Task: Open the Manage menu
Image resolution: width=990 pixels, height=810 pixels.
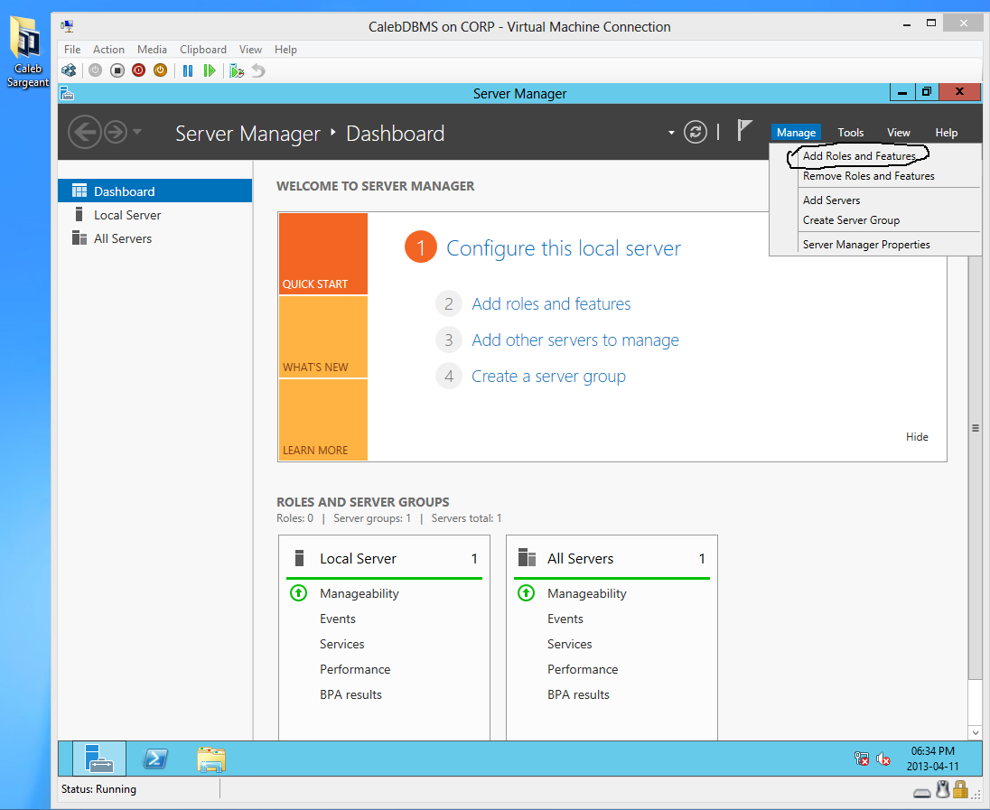Action: 796,133
